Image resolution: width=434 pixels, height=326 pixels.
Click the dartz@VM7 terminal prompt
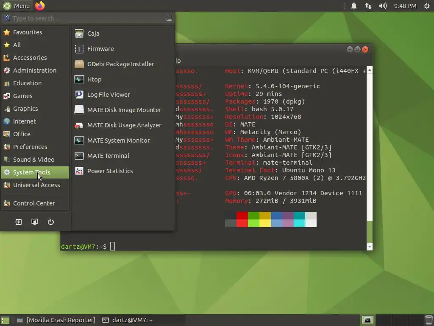point(83,247)
